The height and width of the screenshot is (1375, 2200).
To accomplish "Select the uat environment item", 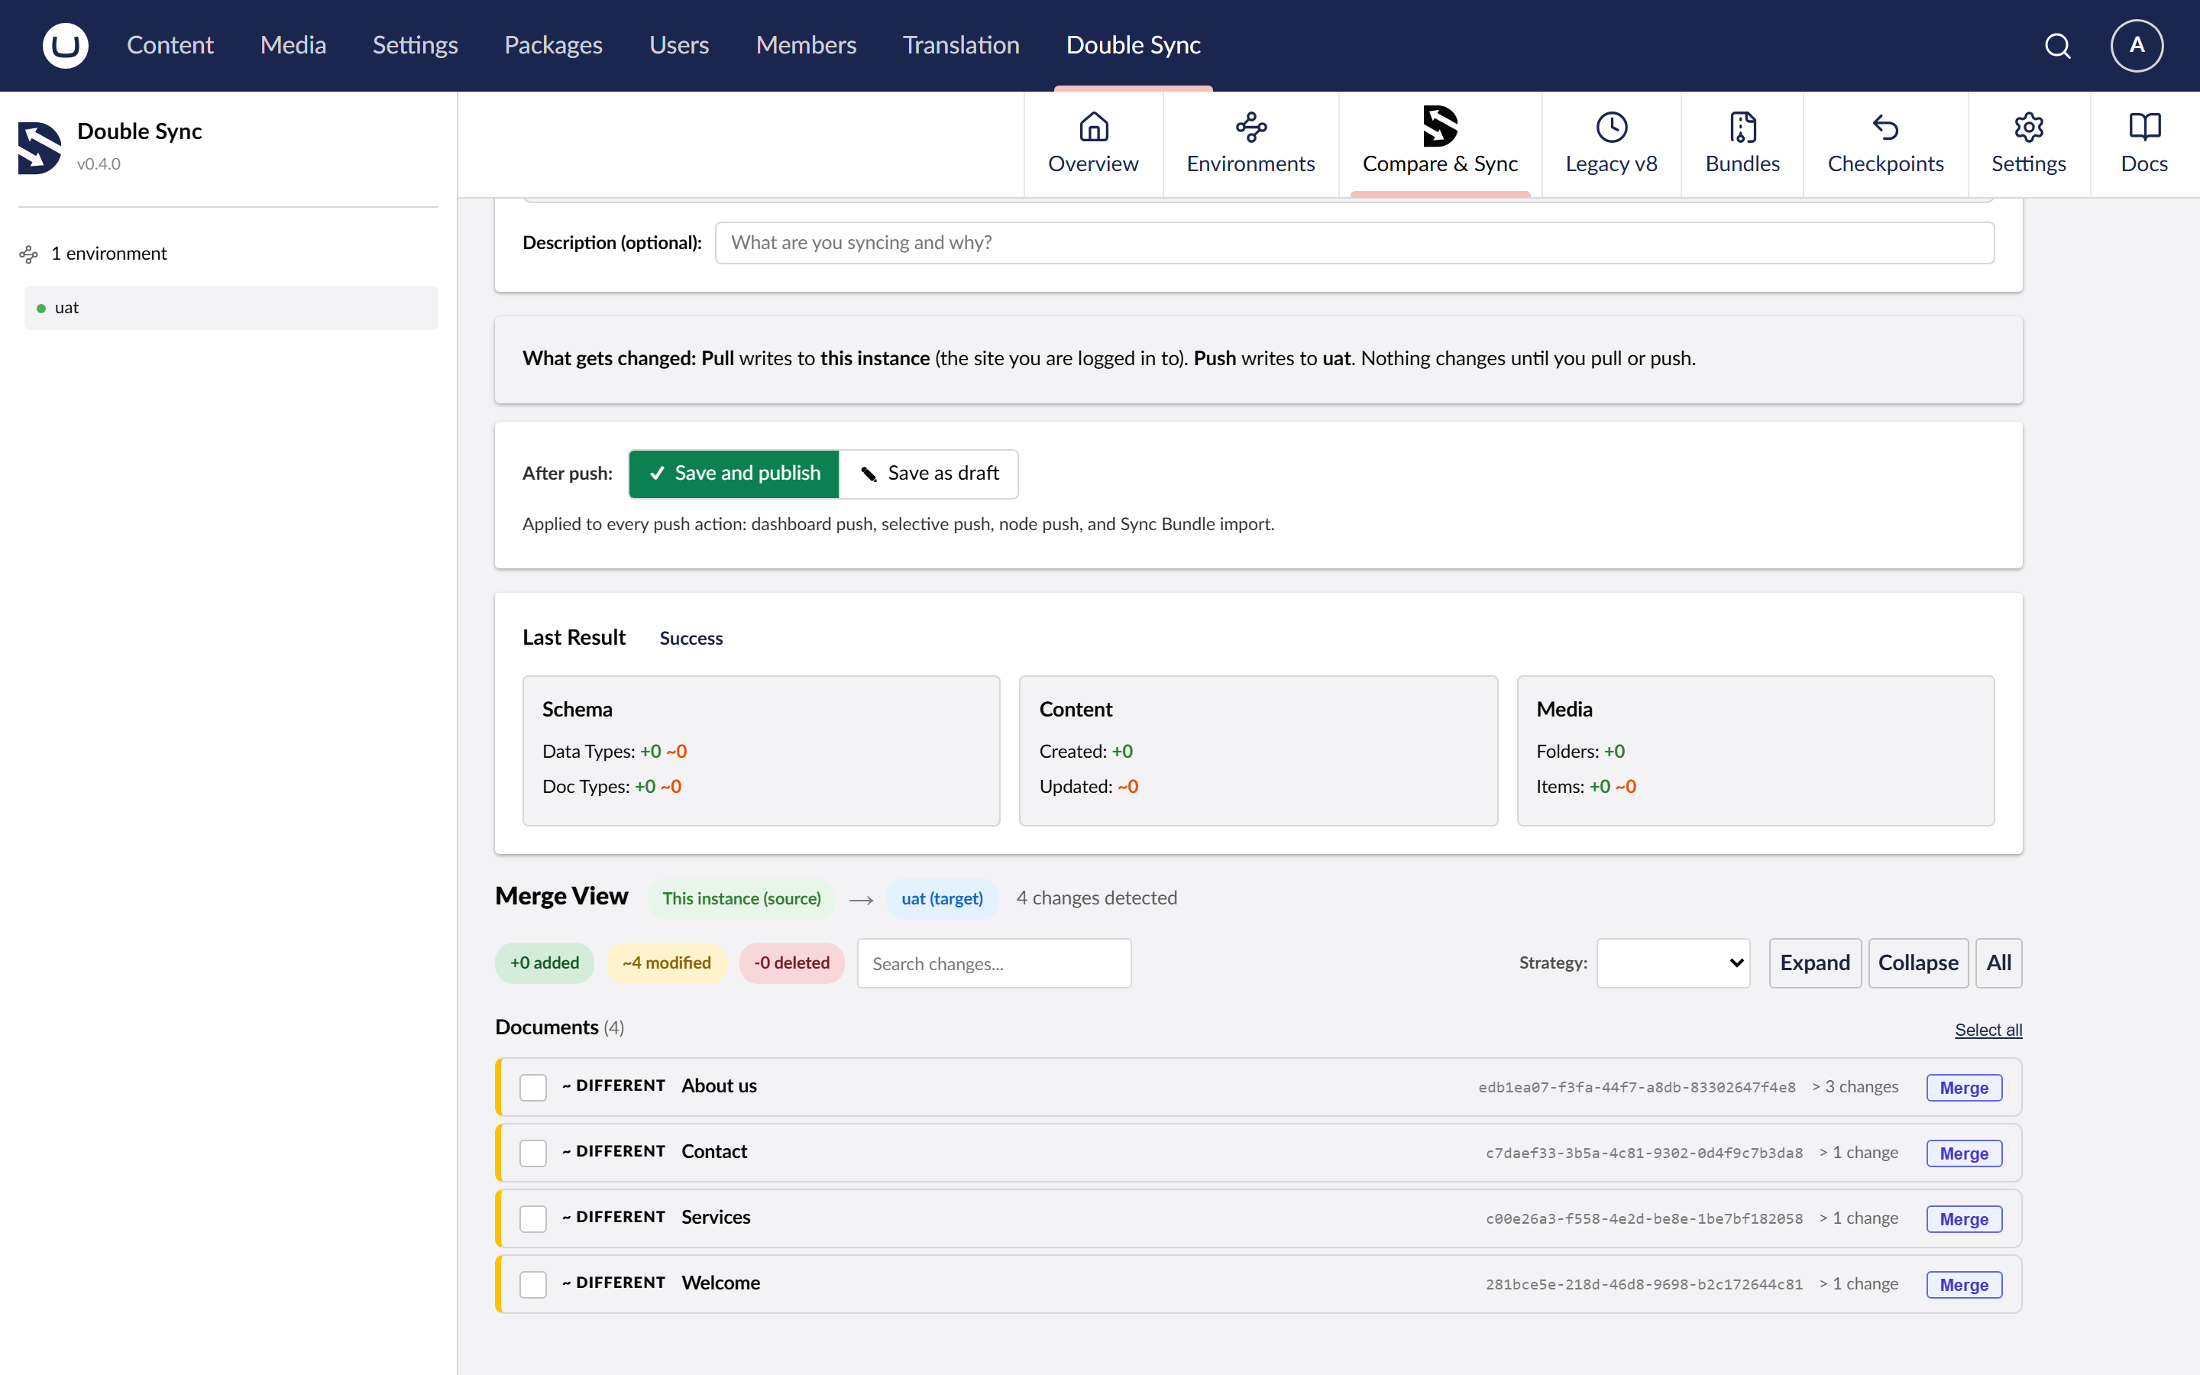I will pyautogui.click(x=231, y=307).
